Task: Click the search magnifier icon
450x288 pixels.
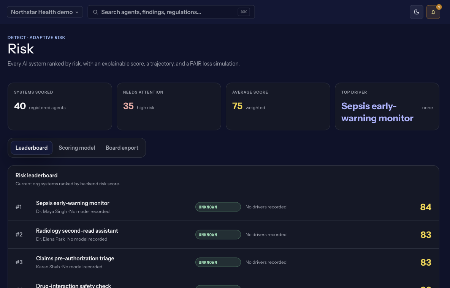Action: (x=95, y=12)
